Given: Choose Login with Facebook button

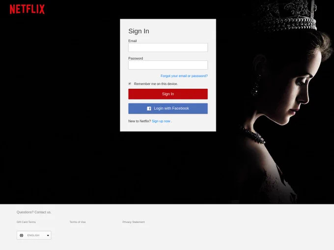Looking at the screenshot, I should [168, 108].
